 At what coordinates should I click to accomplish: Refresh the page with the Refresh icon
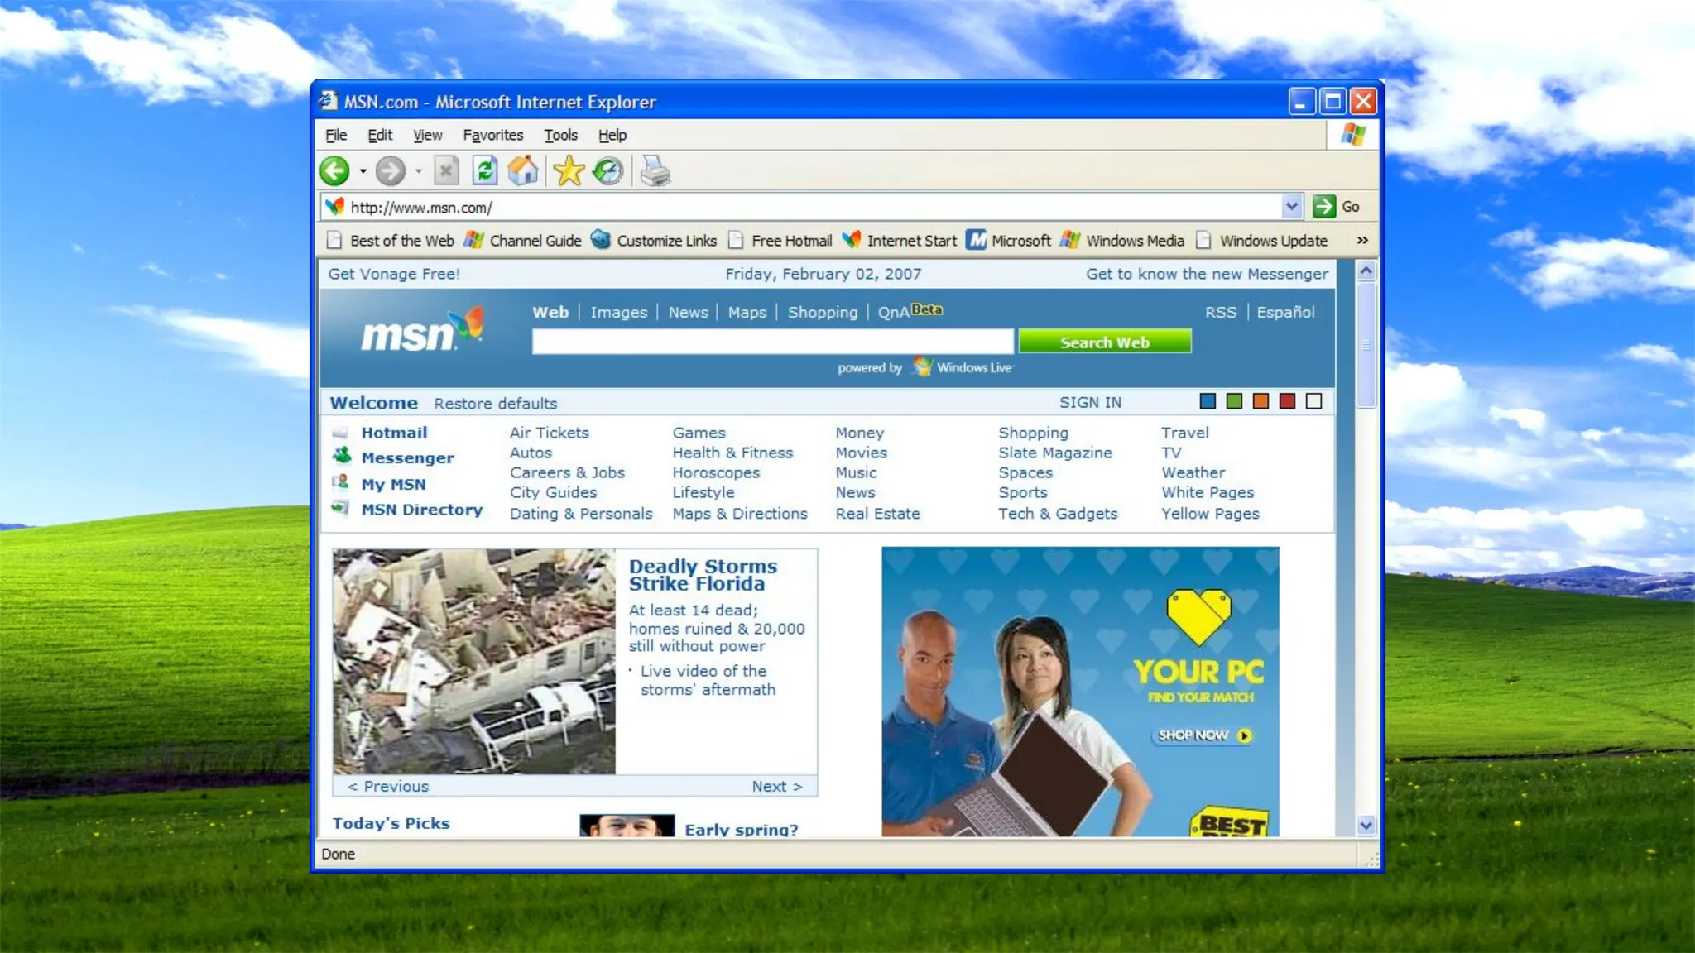485,171
